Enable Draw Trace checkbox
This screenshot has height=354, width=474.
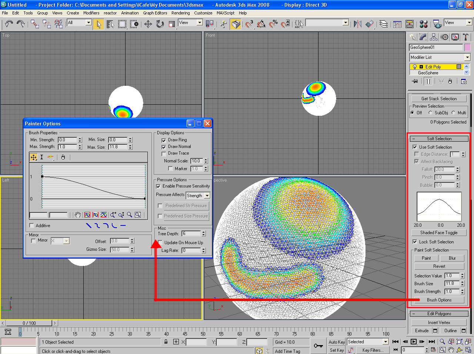pyautogui.click(x=164, y=154)
